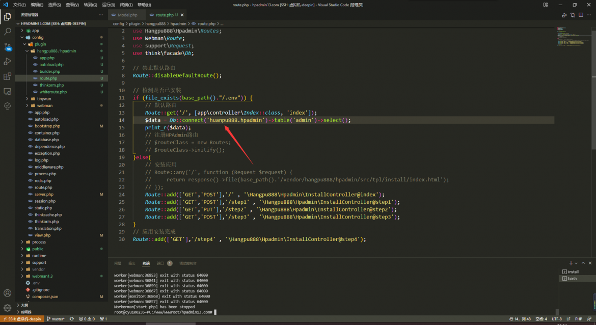Image resolution: width=596 pixels, height=325 pixels.
Task: Open Explorer panel more actions ellipsis
Action: 101,15
